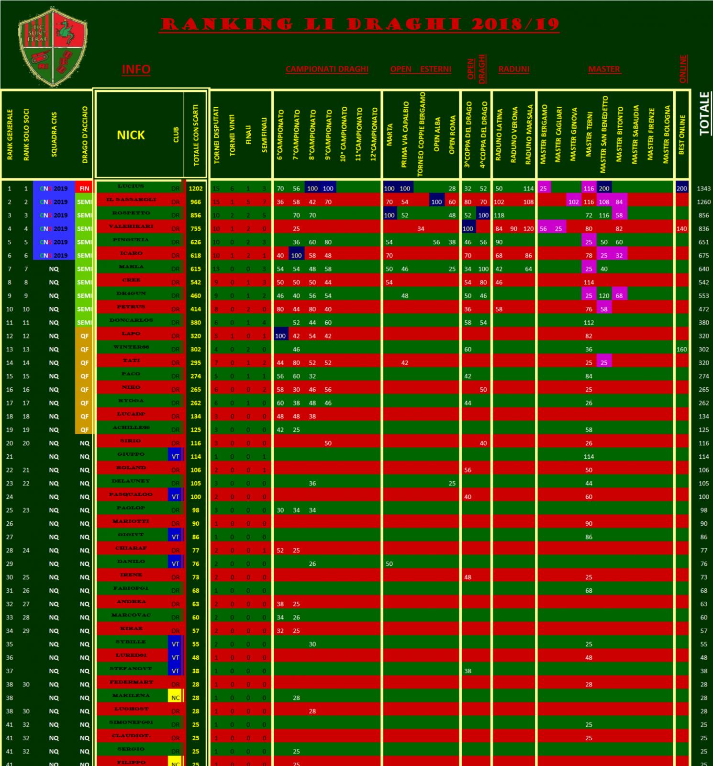Click player name PINGUKIA
Image resolution: width=713 pixels, height=766 pixels.
pyautogui.click(x=131, y=240)
